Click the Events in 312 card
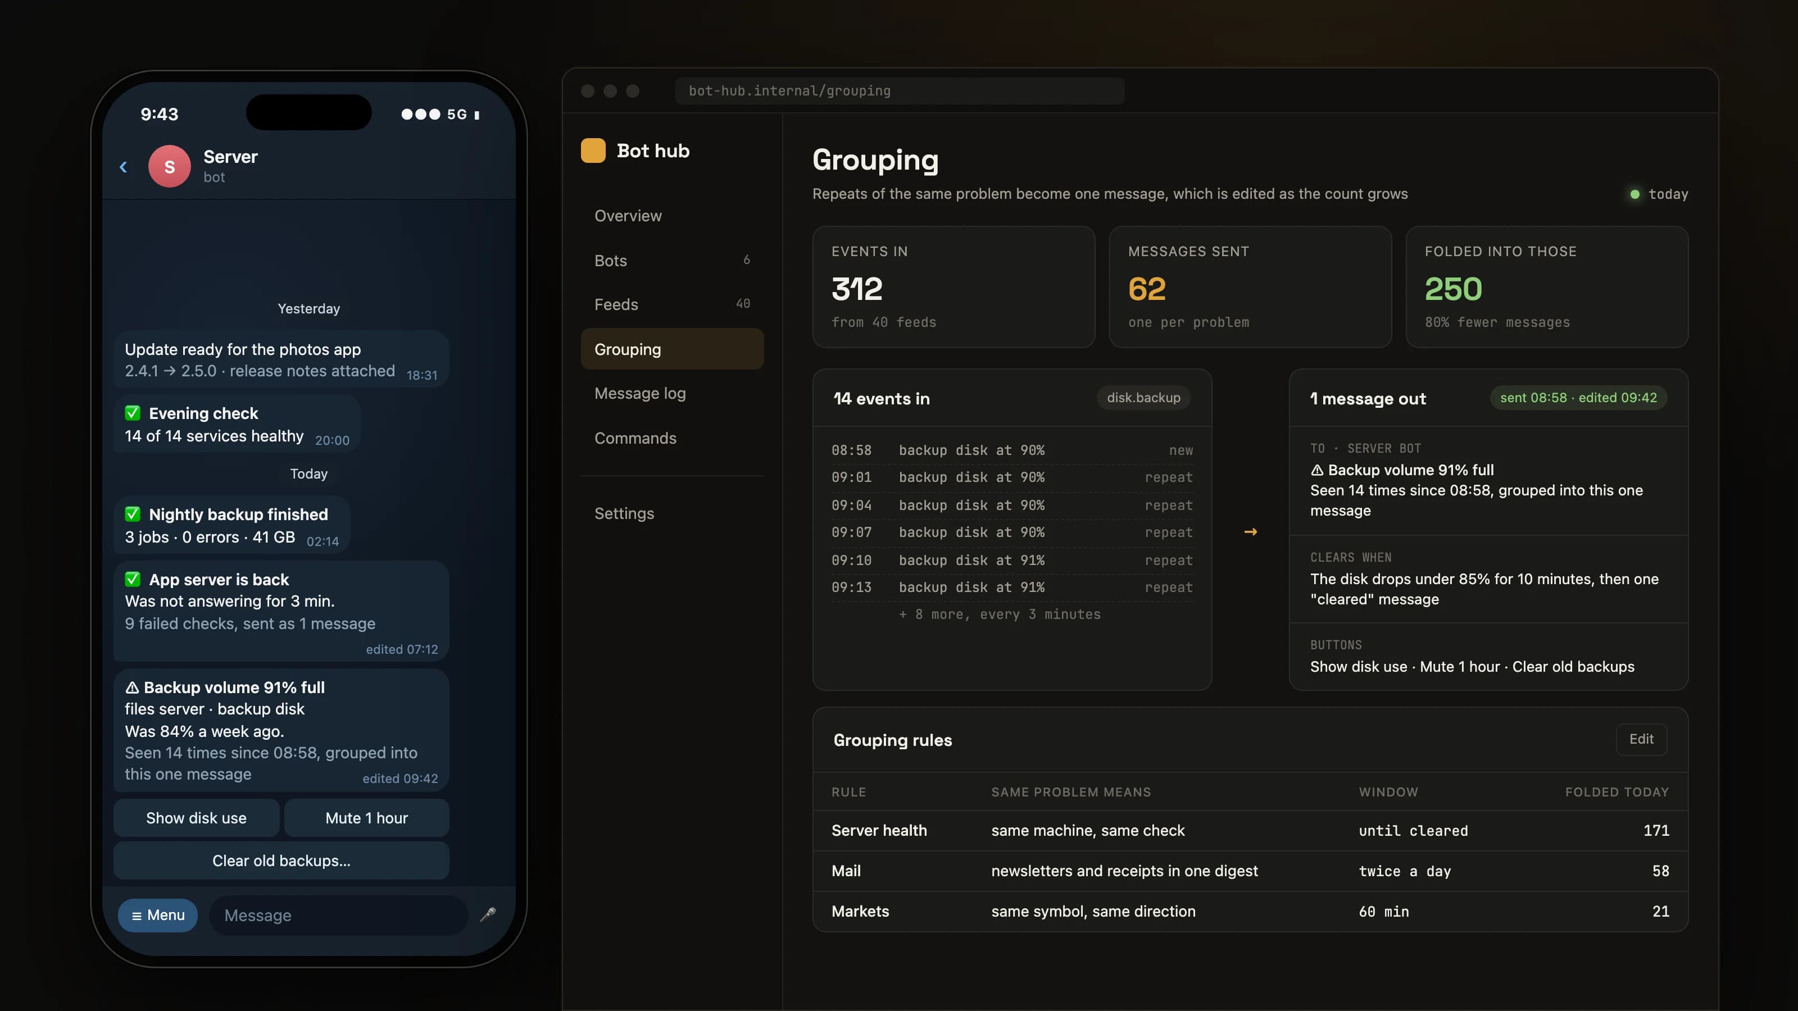Screen dimensions: 1798x1011 click(954, 287)
